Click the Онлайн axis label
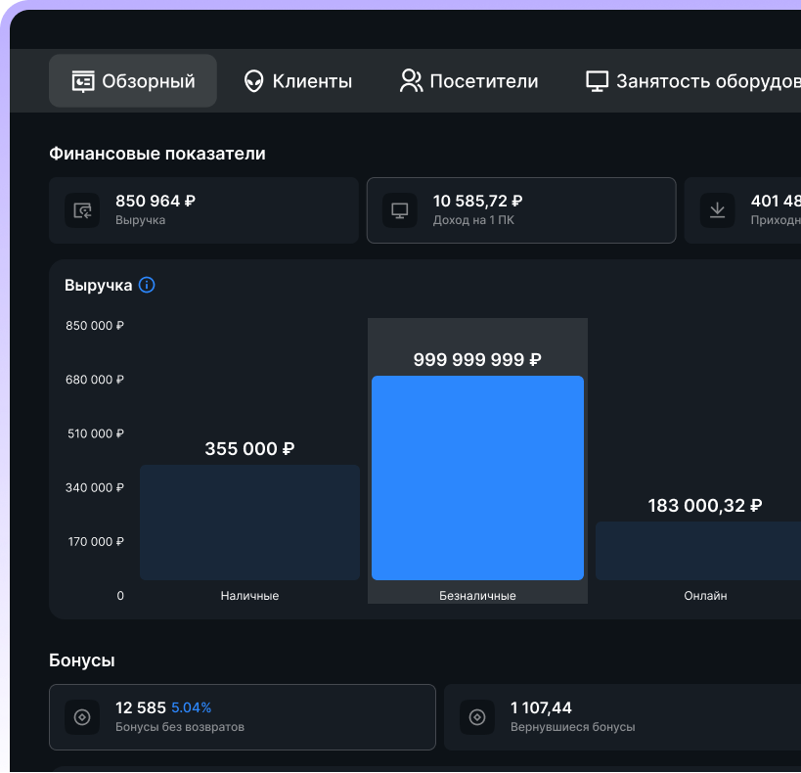The width and height of the screenshot is (801, 773). pos(705,596)
